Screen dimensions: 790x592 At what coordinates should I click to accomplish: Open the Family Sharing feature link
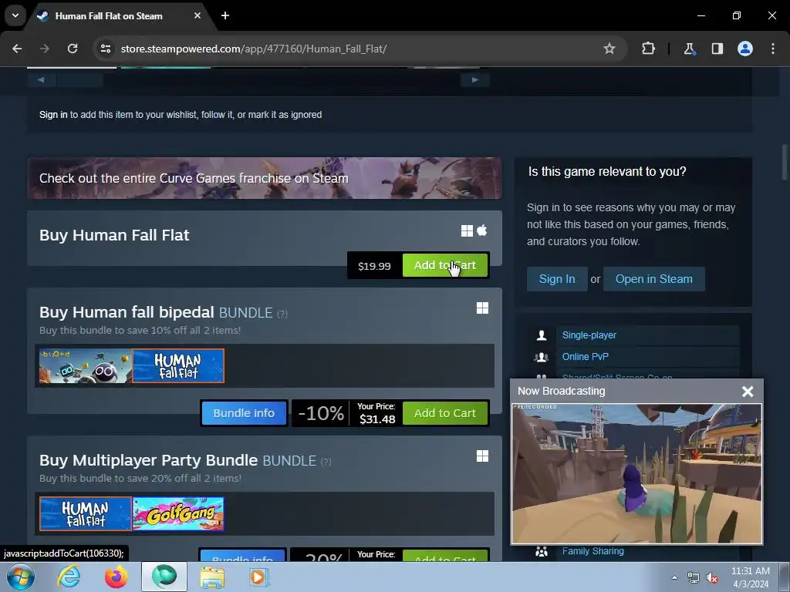pos(592,551)
